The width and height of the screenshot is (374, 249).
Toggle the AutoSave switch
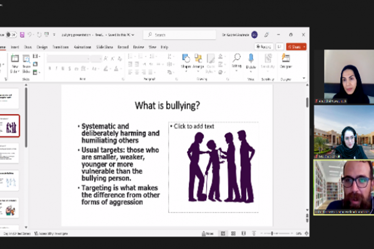pos(12,35)
